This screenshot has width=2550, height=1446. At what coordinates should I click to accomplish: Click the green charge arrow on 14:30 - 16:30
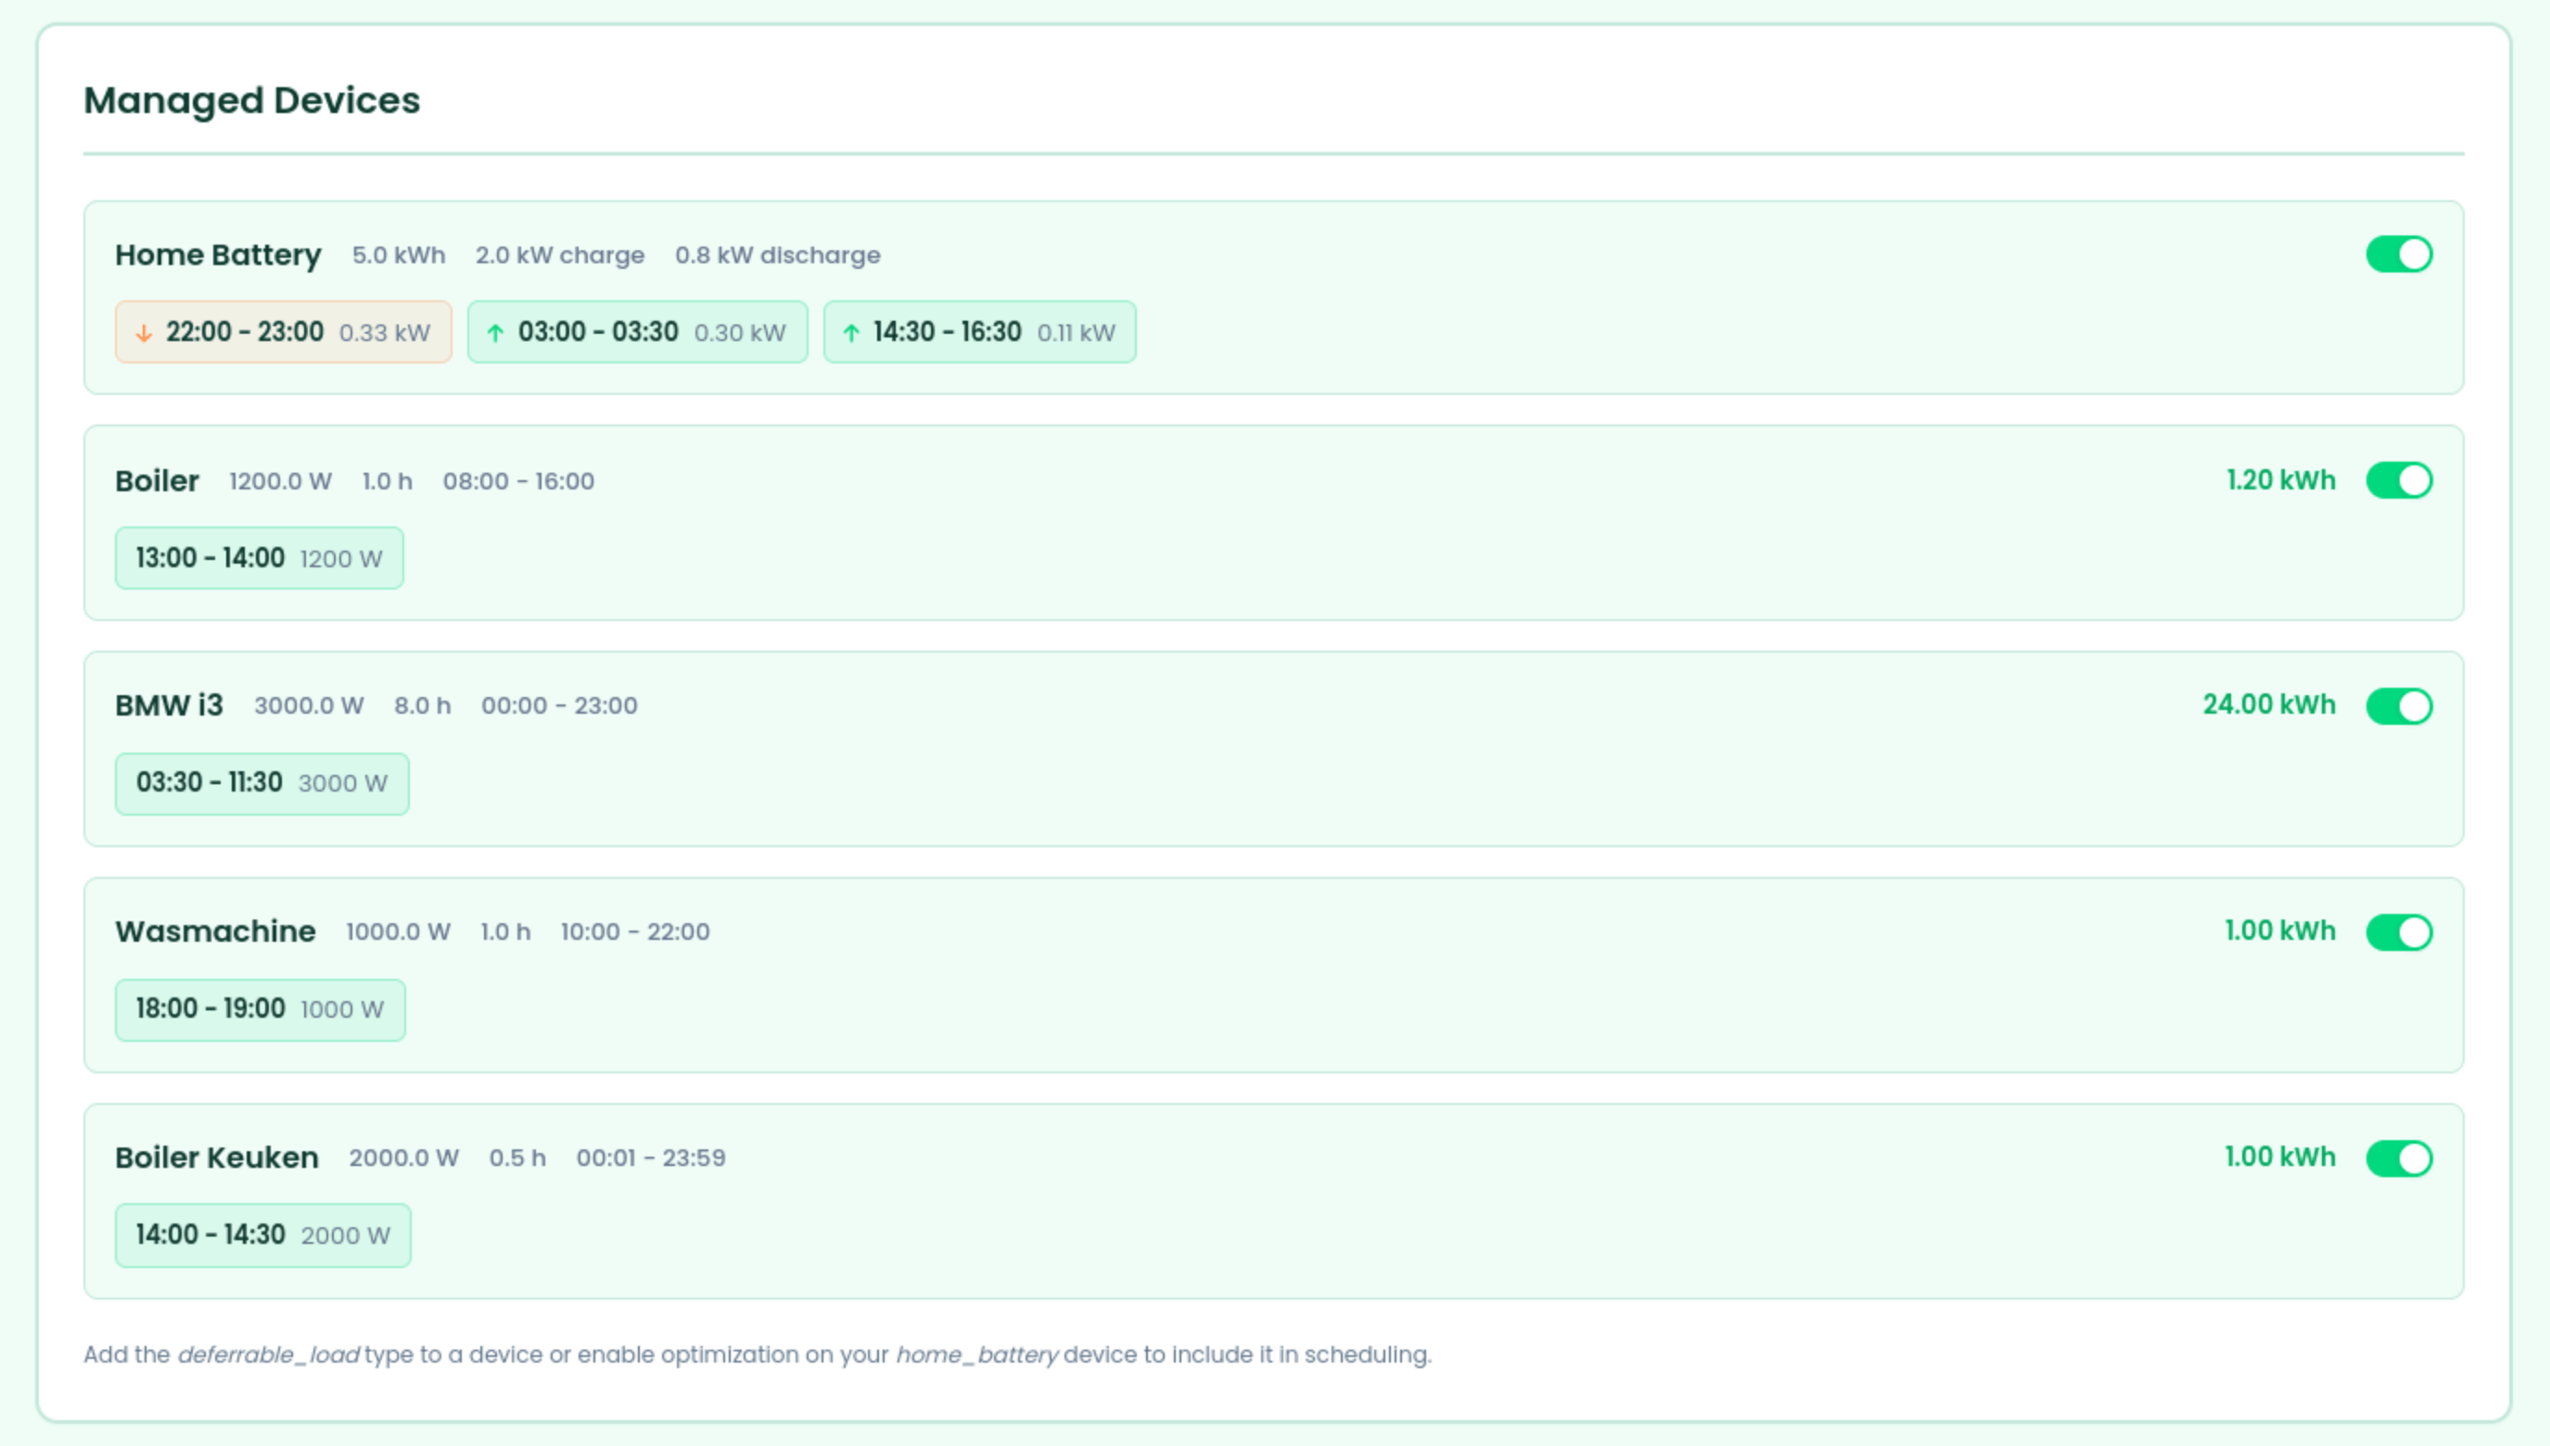850,332
